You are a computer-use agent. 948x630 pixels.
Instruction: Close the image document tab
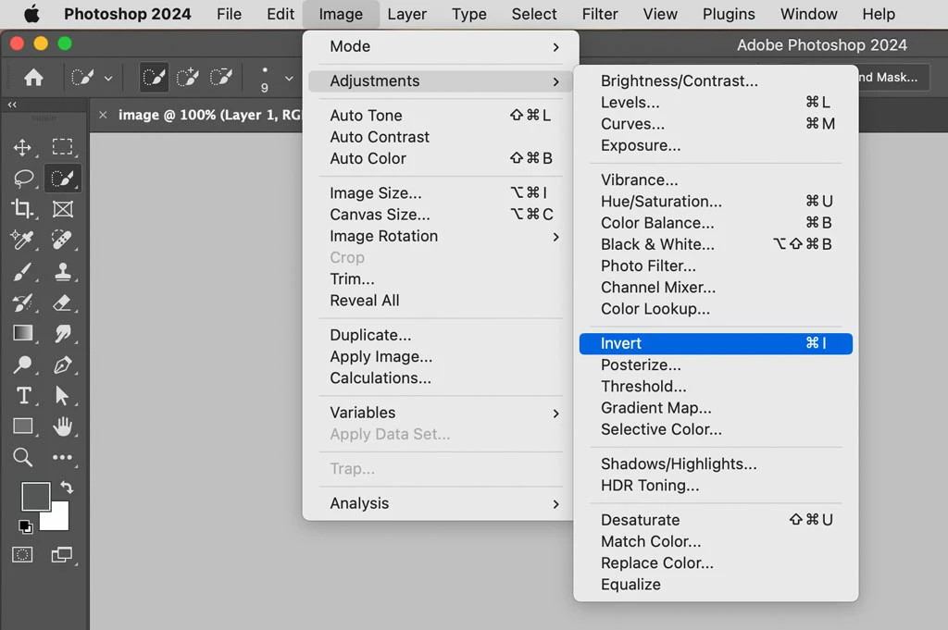[x=103, y=115]
